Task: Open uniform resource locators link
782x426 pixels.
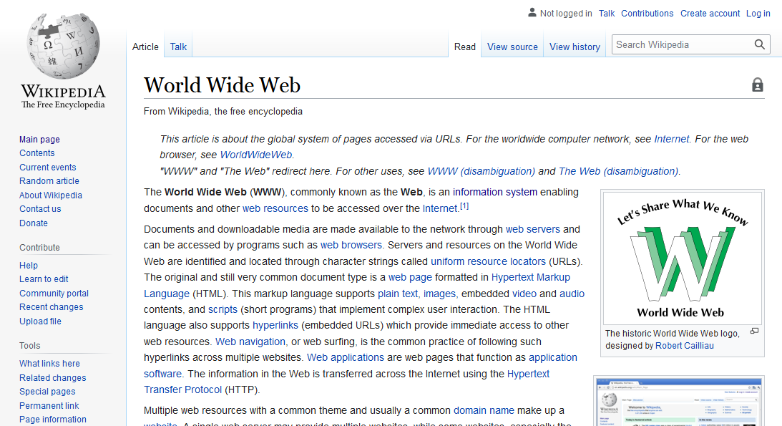Action: 488,261
